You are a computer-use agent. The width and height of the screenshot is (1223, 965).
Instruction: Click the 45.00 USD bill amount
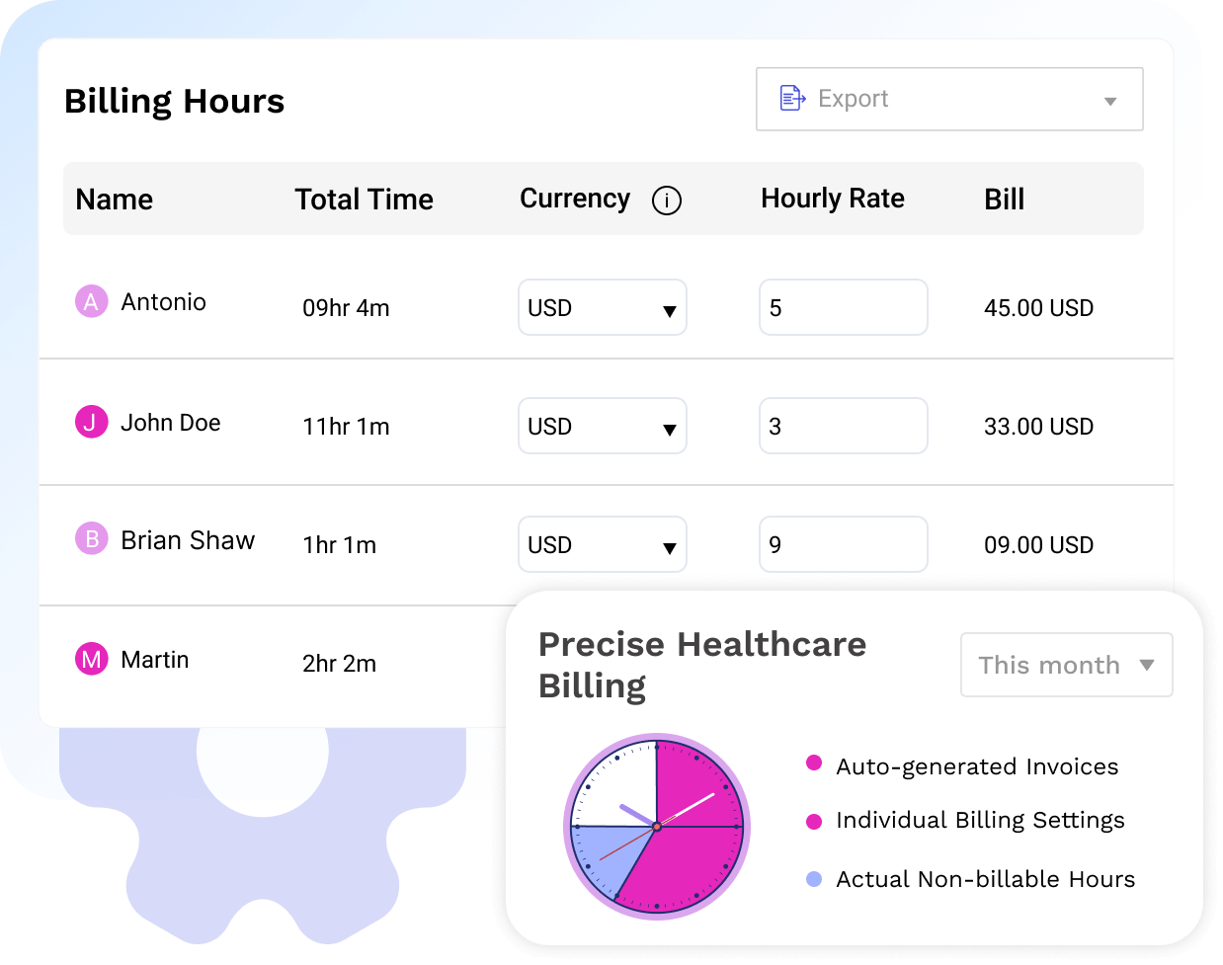coord(1039,308)
